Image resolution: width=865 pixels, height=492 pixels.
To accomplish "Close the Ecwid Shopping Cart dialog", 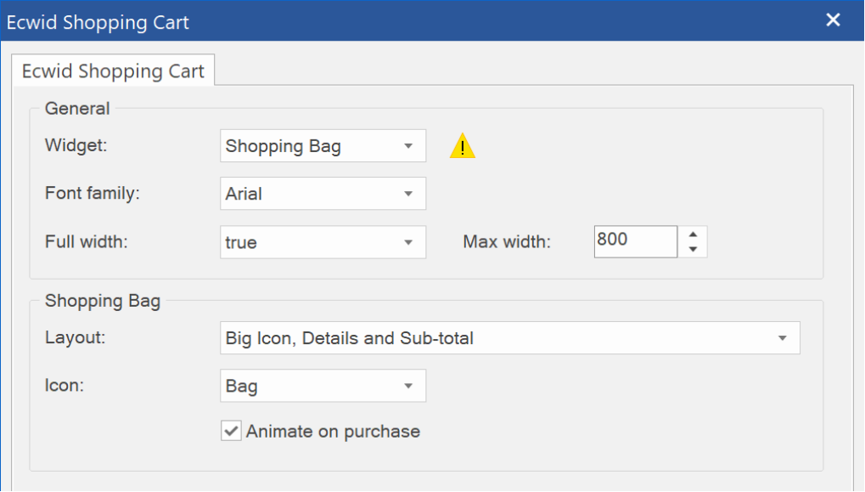I will click(x=833, y=20).
